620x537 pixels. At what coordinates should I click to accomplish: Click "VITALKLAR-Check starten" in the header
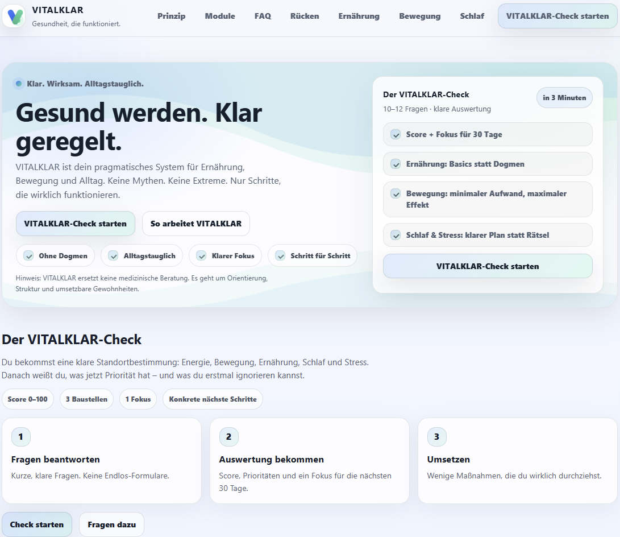(x=557, y=16)
